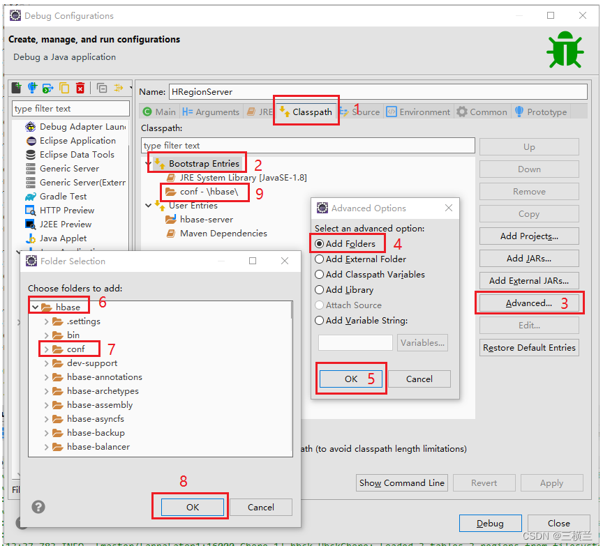Switch to the Arguments tab

(x=211, y=112)
